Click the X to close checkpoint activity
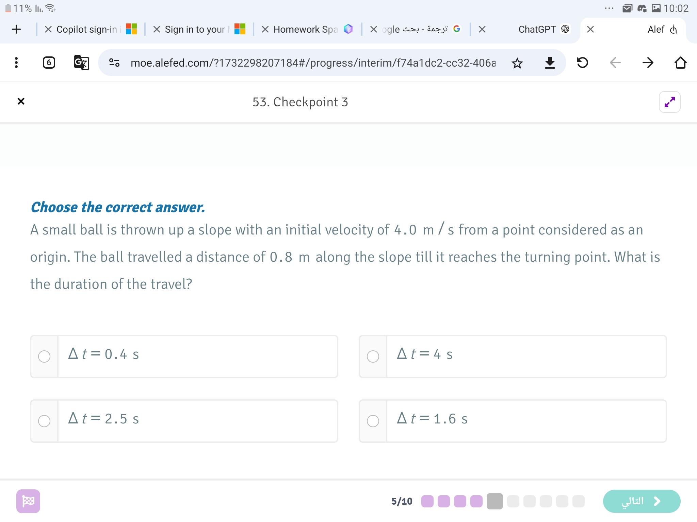The width and height of the screenshot is (697, 522). (x=21, y=101)
